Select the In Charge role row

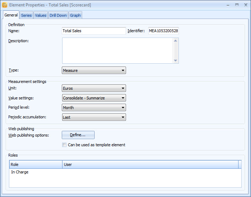point(125,172)
